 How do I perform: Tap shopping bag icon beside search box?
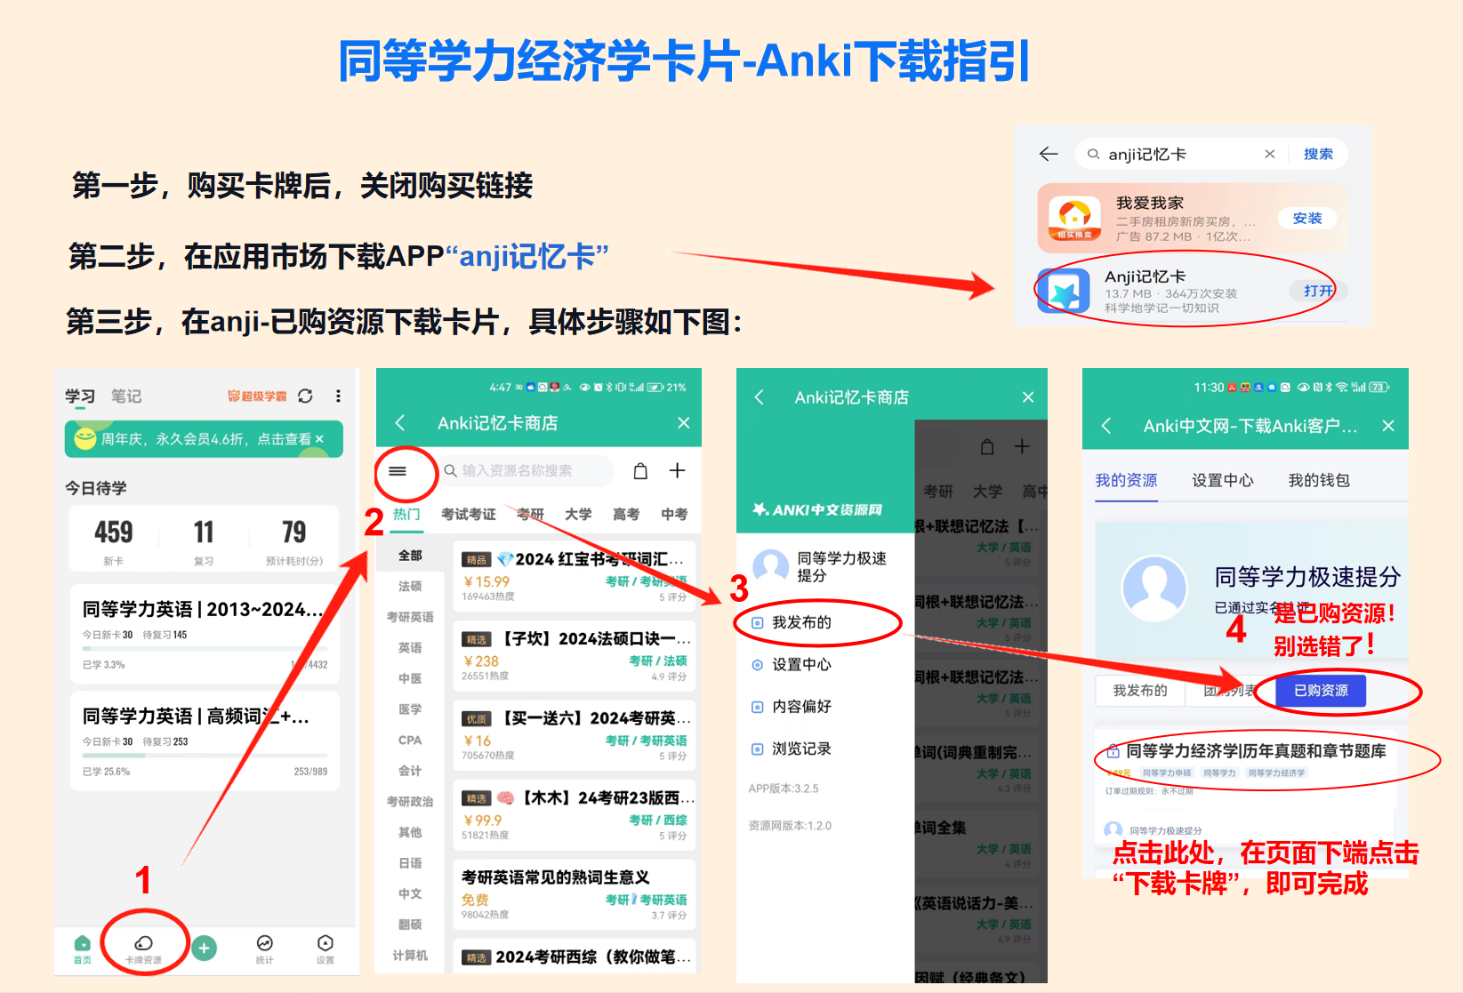tap(640, 470)
